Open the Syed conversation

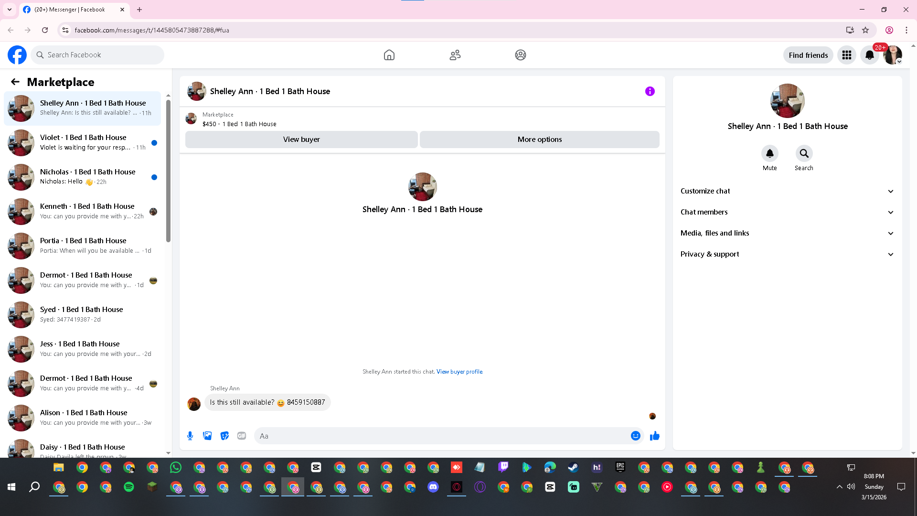point(83,315)
